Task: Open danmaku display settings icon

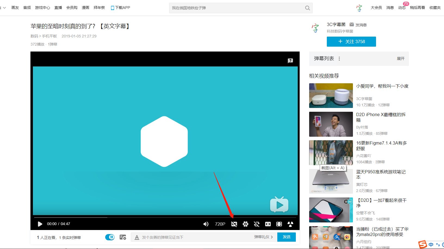Action: click(123, 237)
